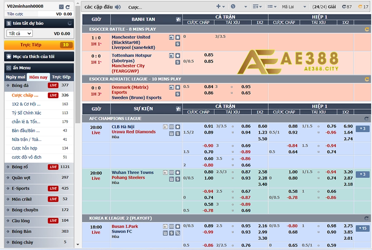This screenshot has height=250, width=372.
Task: Open scoreboard icon for Busan I.Park match
Action: point(165,233)
